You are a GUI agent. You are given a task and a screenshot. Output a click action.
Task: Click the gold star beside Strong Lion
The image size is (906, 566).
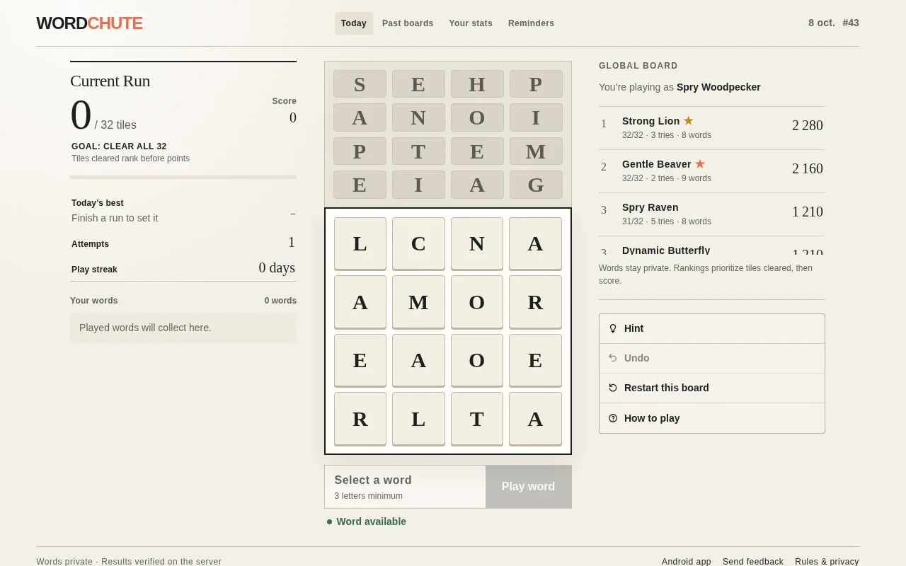688,121
